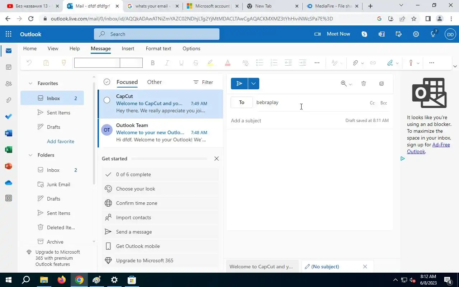459x287 pixels.
Task: Start a Meet Now video call
Action: click(332, 34)
